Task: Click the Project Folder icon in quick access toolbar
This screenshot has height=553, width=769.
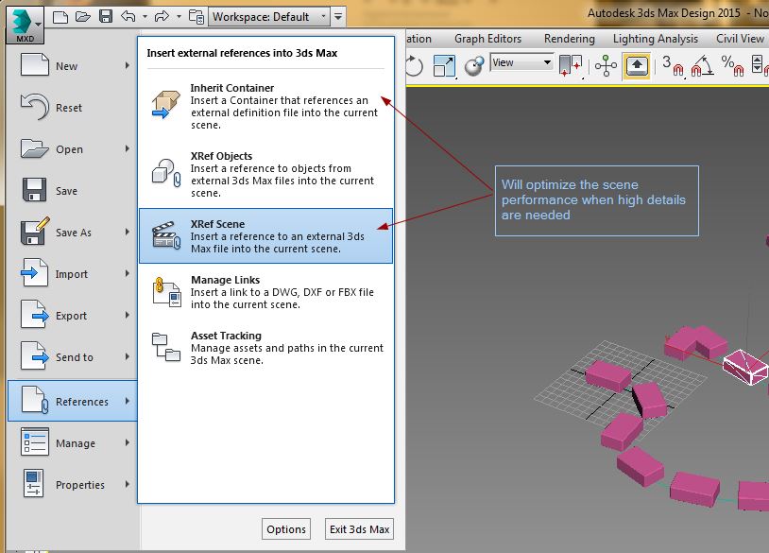Action: click(197, 17)
